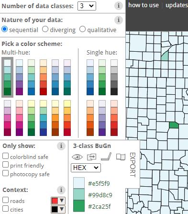This screenshot has width=188, height=214.
Task: Toggle the cities context checkbox
Action: click(x=5, y=208)
